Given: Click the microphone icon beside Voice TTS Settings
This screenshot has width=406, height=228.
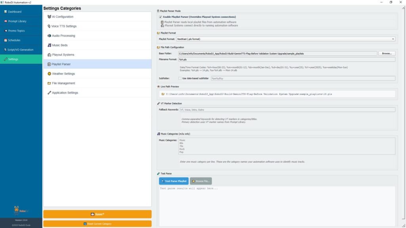Looking at the screenshot, I should coord(49,26).
